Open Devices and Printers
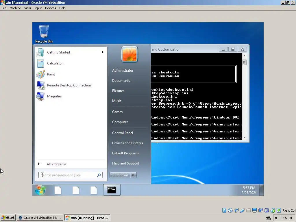Image resolution: width=296 pixels, height=222 pixels. coord(127,143)
